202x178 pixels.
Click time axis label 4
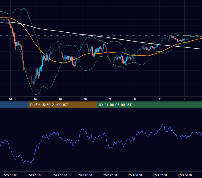click(x=185, y=99)
